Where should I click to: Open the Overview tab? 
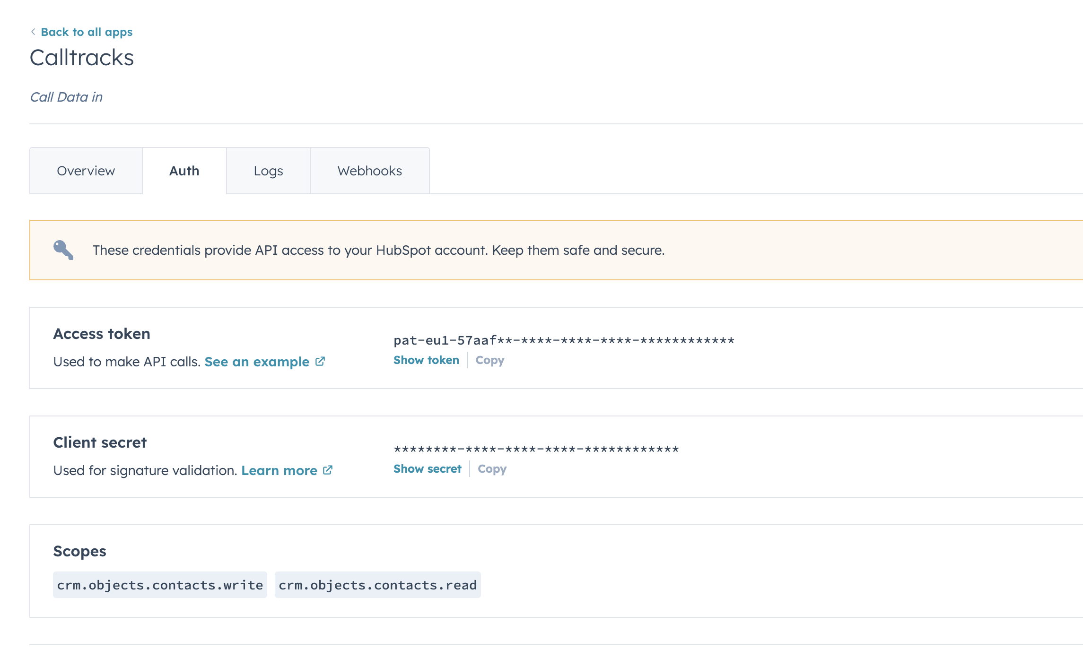86,171
